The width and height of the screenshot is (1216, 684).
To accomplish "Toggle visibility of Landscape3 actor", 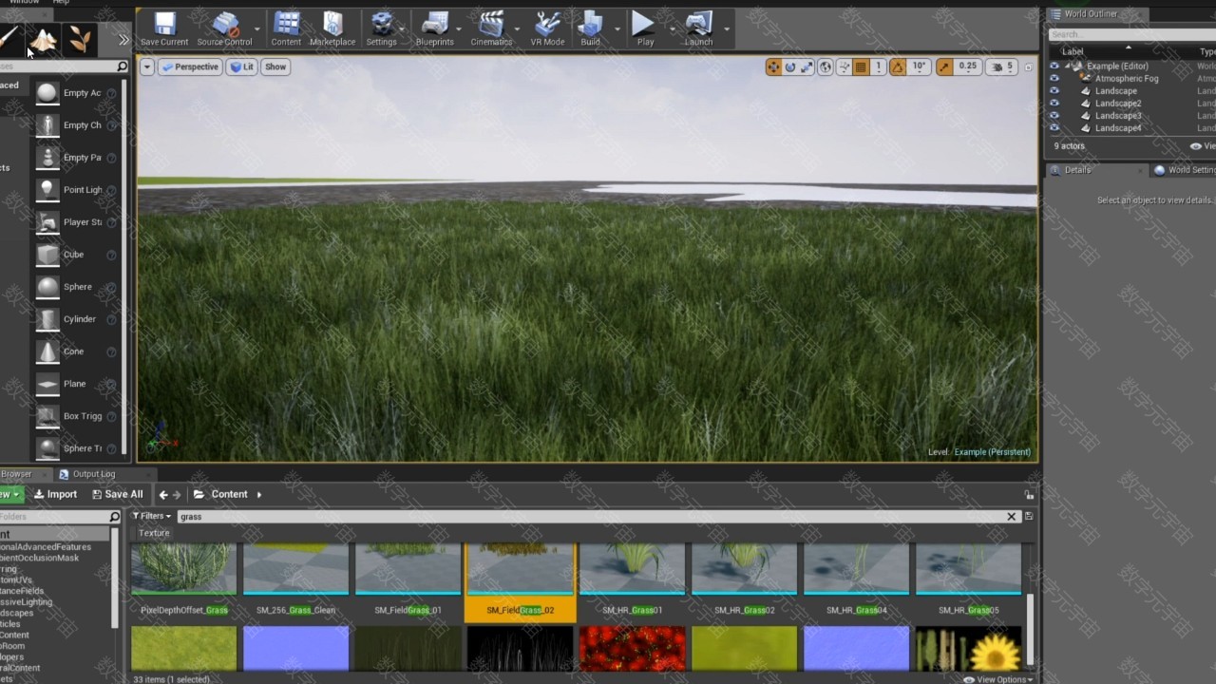I will 1054,116.
